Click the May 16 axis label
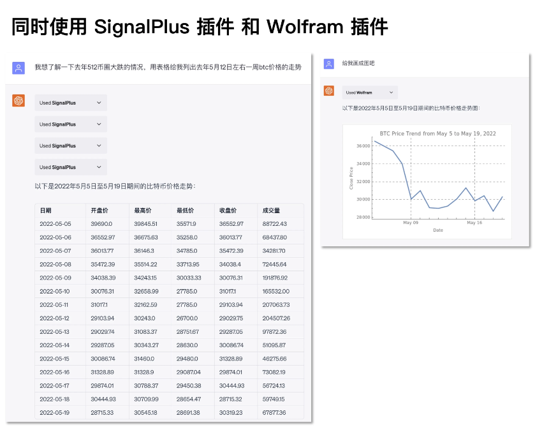The image size is (535, 432). click(474, 223)
